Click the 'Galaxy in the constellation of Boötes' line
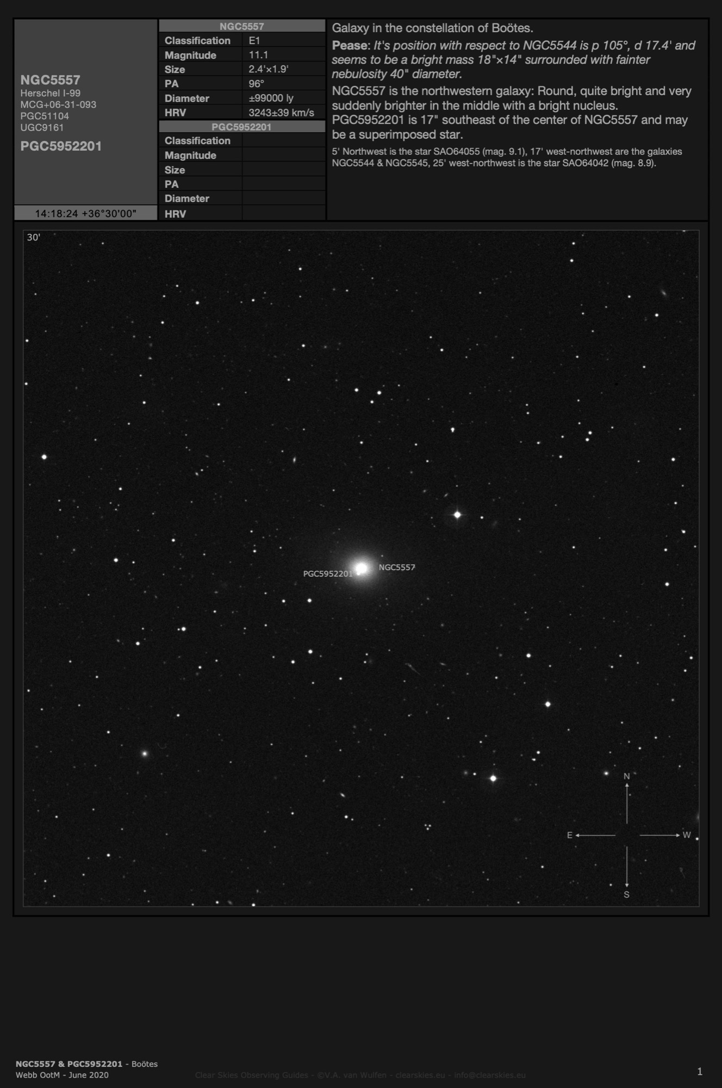The width and height of the screenshot is (722, 1088). coord(433,28)
